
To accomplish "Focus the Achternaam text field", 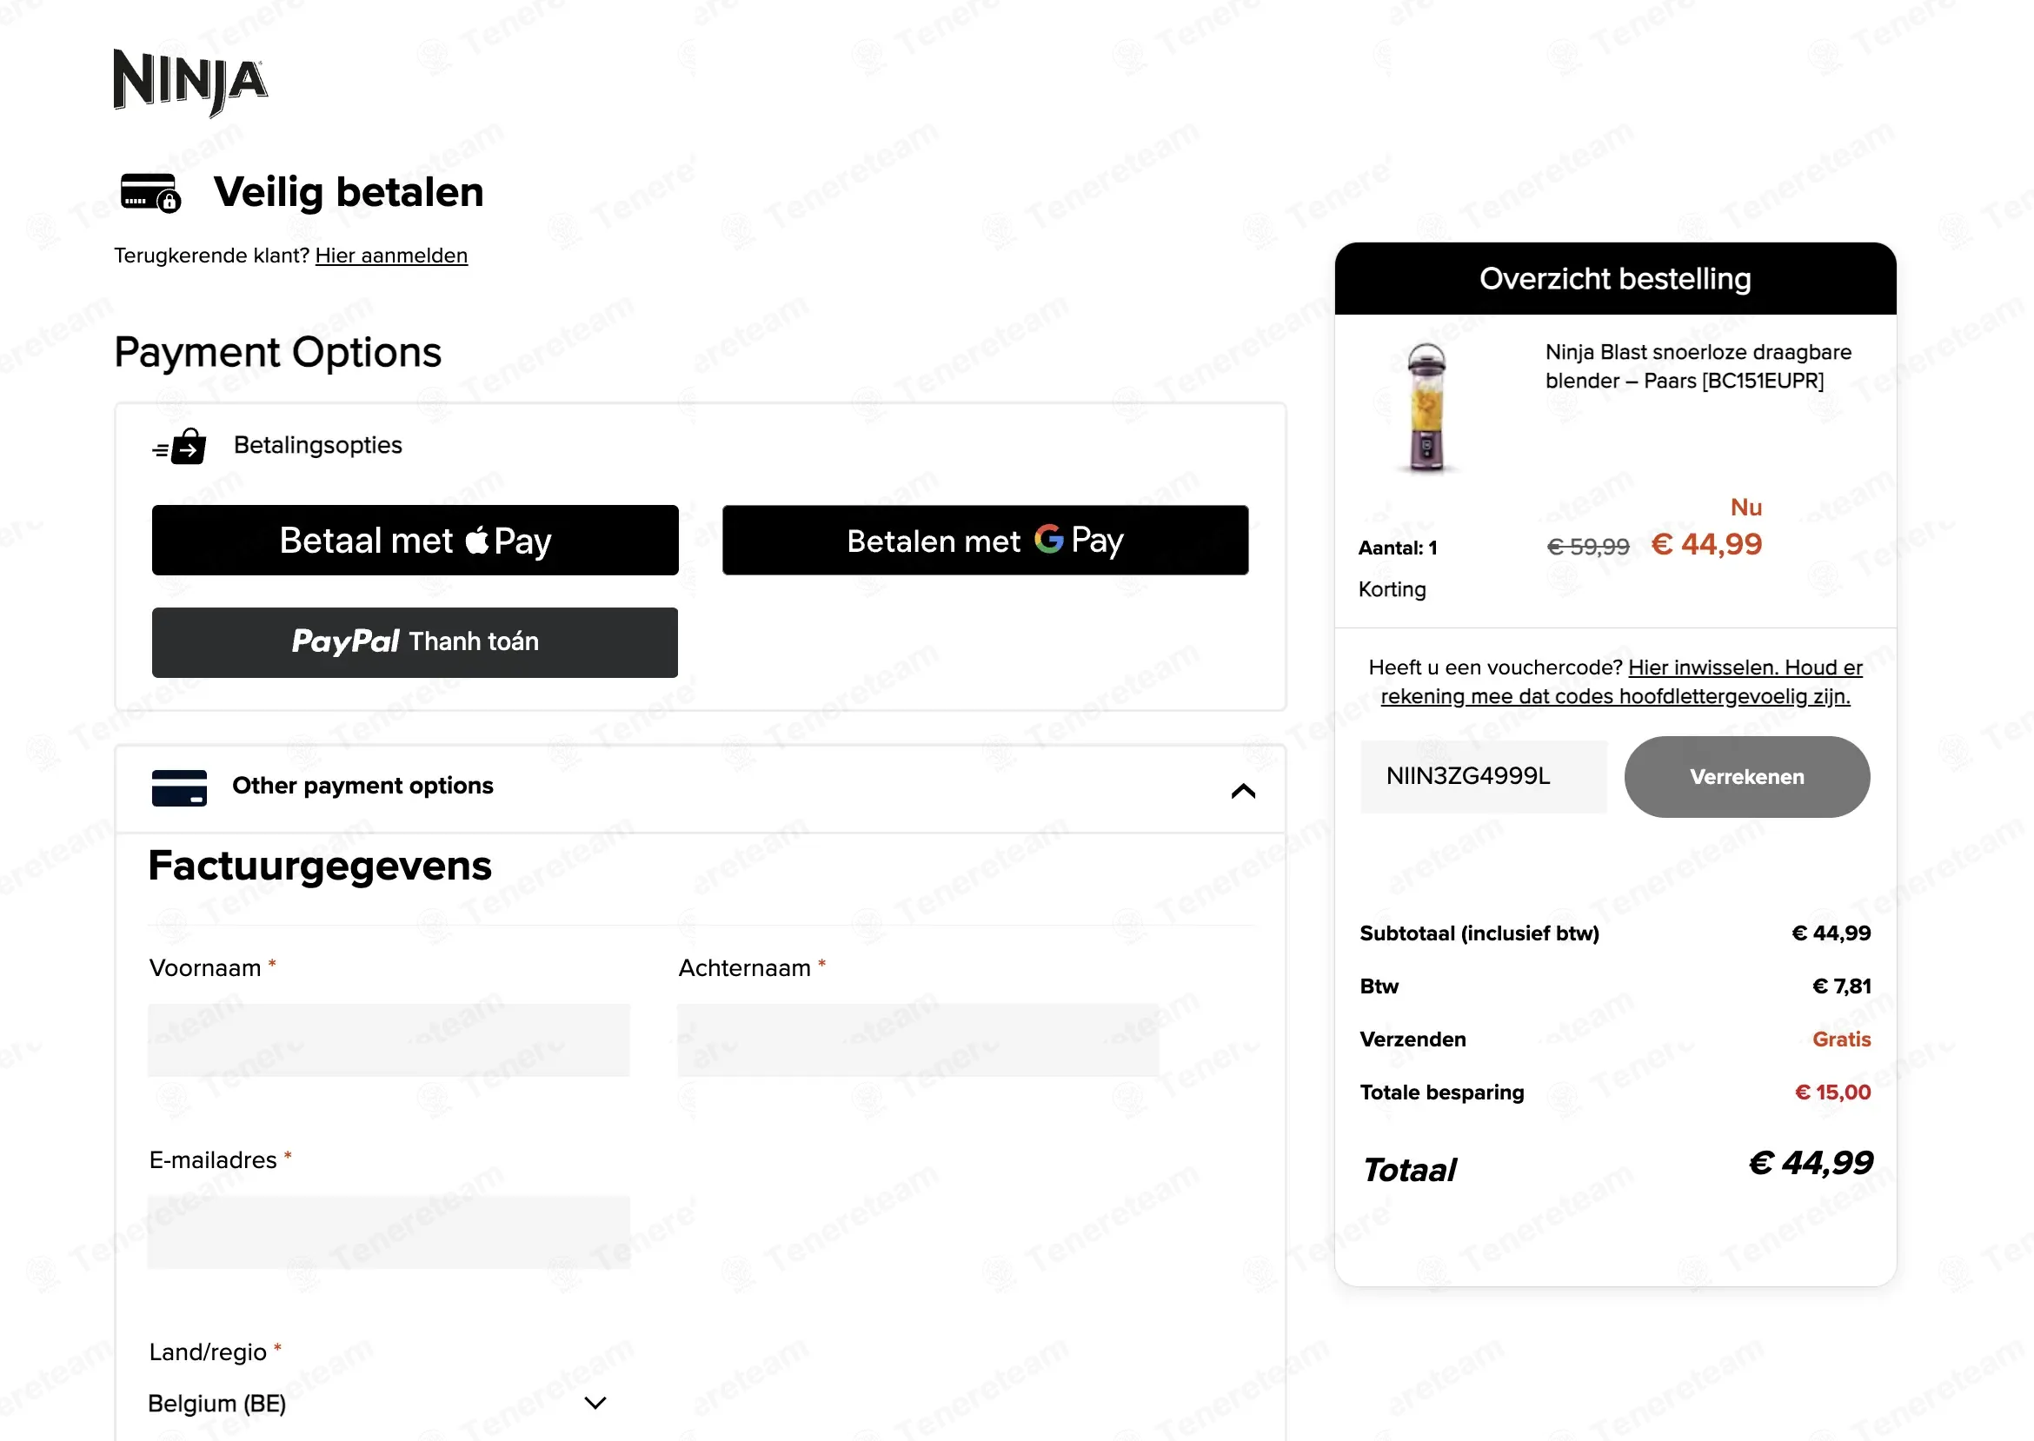I will [x=918, y=1040].
